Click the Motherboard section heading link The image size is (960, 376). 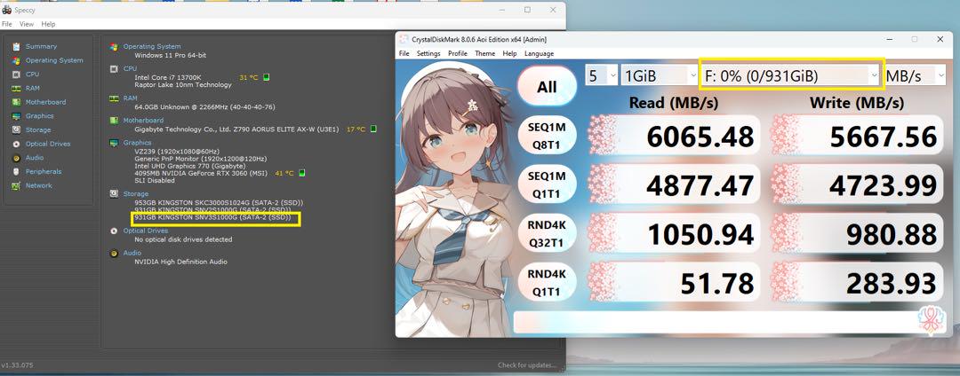point(143,121)
